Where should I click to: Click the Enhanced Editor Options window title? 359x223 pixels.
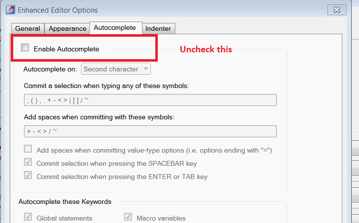[58, 10]
